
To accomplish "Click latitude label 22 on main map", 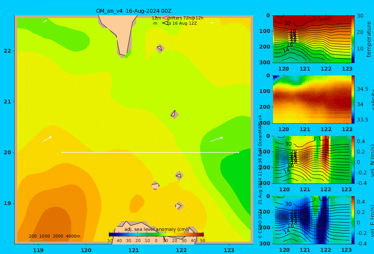I will pos(7,51).
